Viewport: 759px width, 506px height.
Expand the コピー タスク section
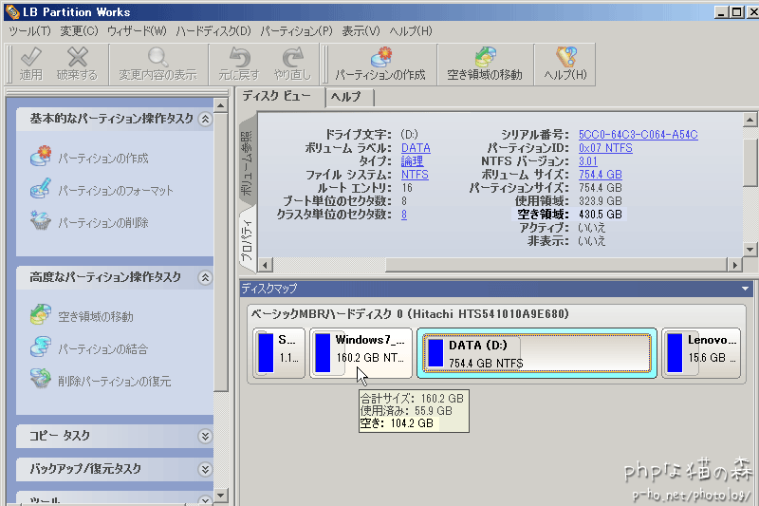[204, 436]
